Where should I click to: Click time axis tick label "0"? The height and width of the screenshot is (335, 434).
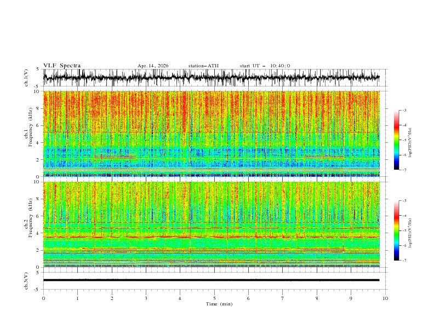click(x=43, y=298)
